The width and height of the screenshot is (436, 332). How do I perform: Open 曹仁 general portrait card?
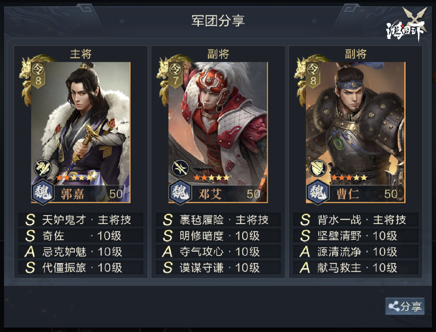pos(355,132)
